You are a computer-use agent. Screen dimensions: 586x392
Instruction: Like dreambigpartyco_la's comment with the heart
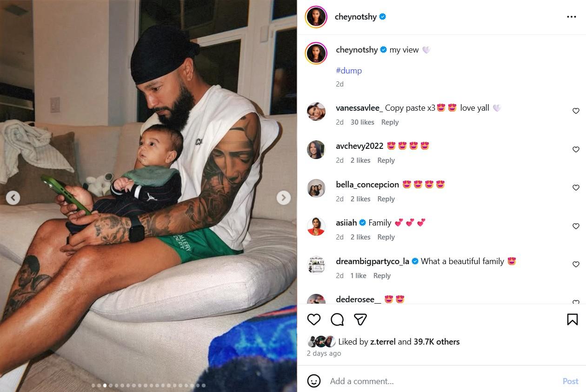tap(576, 264)
